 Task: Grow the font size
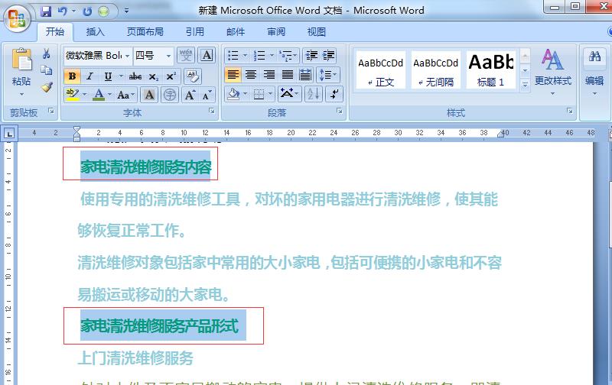pos(190,95)
